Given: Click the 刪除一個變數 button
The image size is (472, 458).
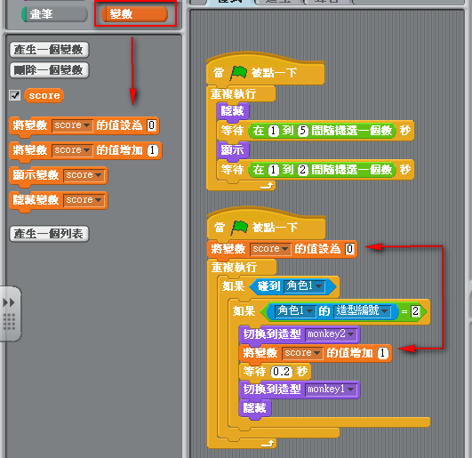Looking at the screenshot, I should click(49, 70).
